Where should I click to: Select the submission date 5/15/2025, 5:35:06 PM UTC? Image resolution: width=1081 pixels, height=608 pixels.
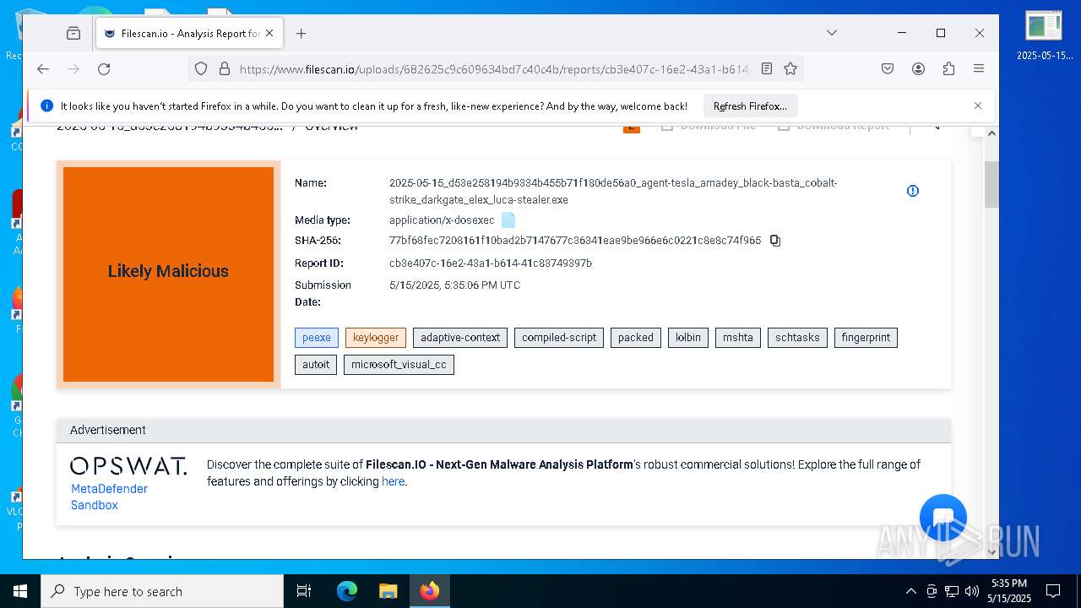(454, 285)
